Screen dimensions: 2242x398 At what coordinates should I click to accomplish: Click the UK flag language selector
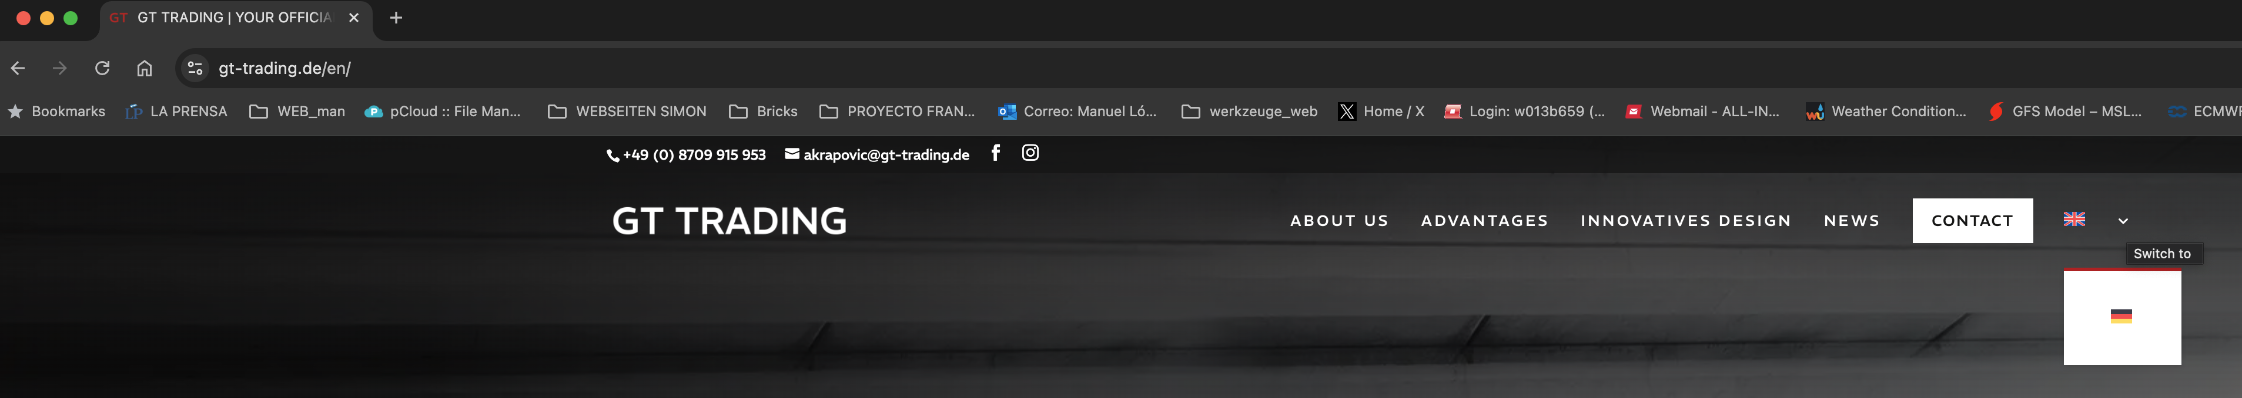pos(2074,219)
